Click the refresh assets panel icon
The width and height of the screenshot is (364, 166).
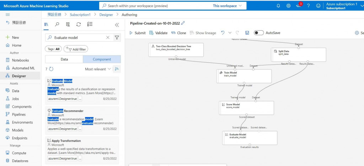click(79, 25)
